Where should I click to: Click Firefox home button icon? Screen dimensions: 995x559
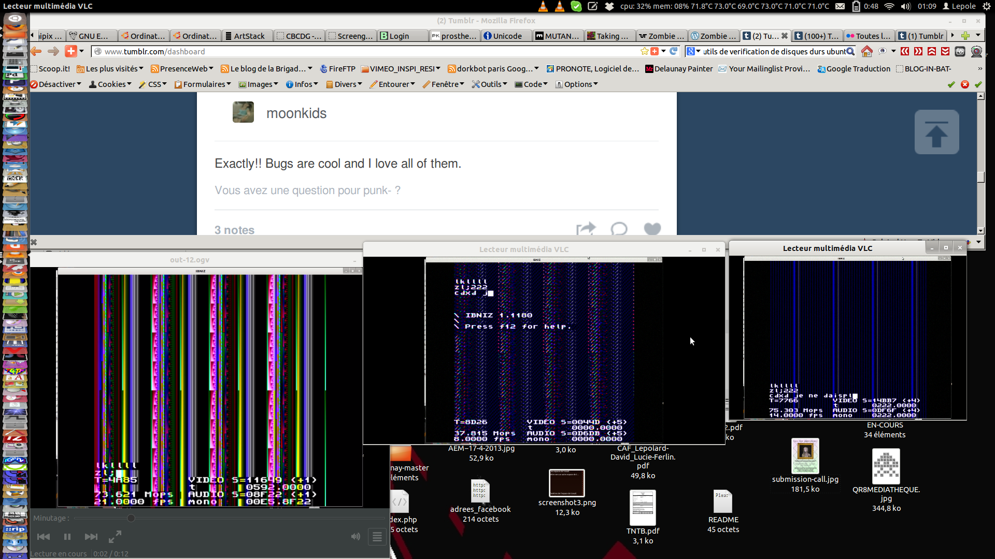(866, 51)
